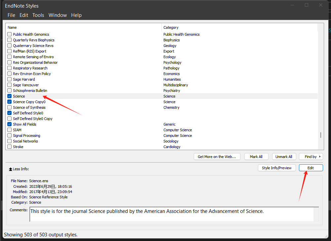331x241 pixels.
Task: Click the Sociology category cell
Action: click(x=171, y=141)
